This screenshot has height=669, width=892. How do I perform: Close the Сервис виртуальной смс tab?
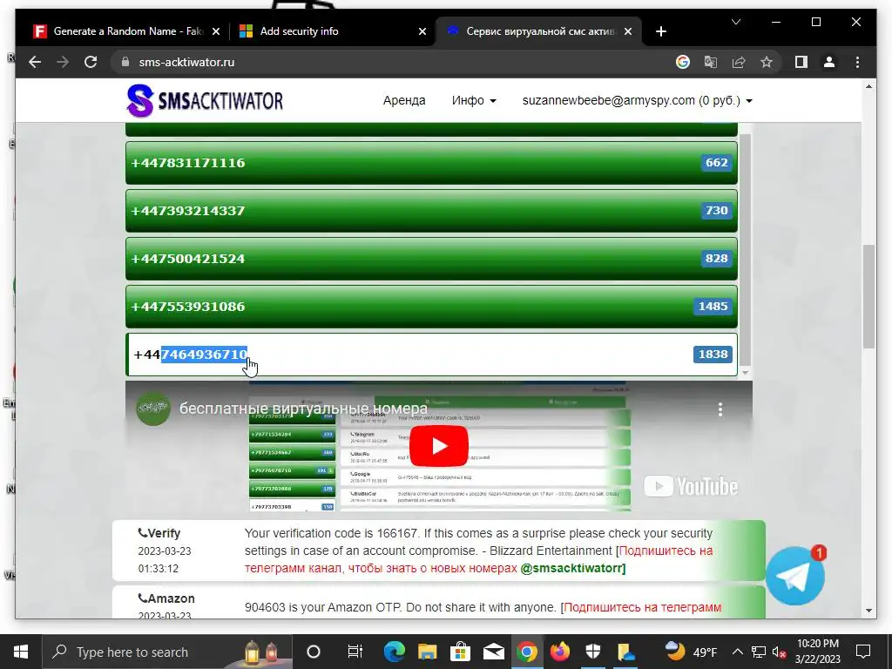pyautogui.click(x=627, y=31)
